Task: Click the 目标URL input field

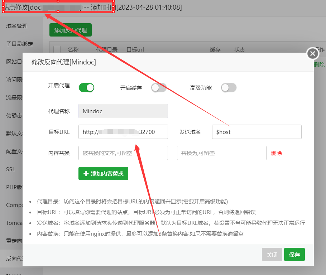Action: pos(123,132)
